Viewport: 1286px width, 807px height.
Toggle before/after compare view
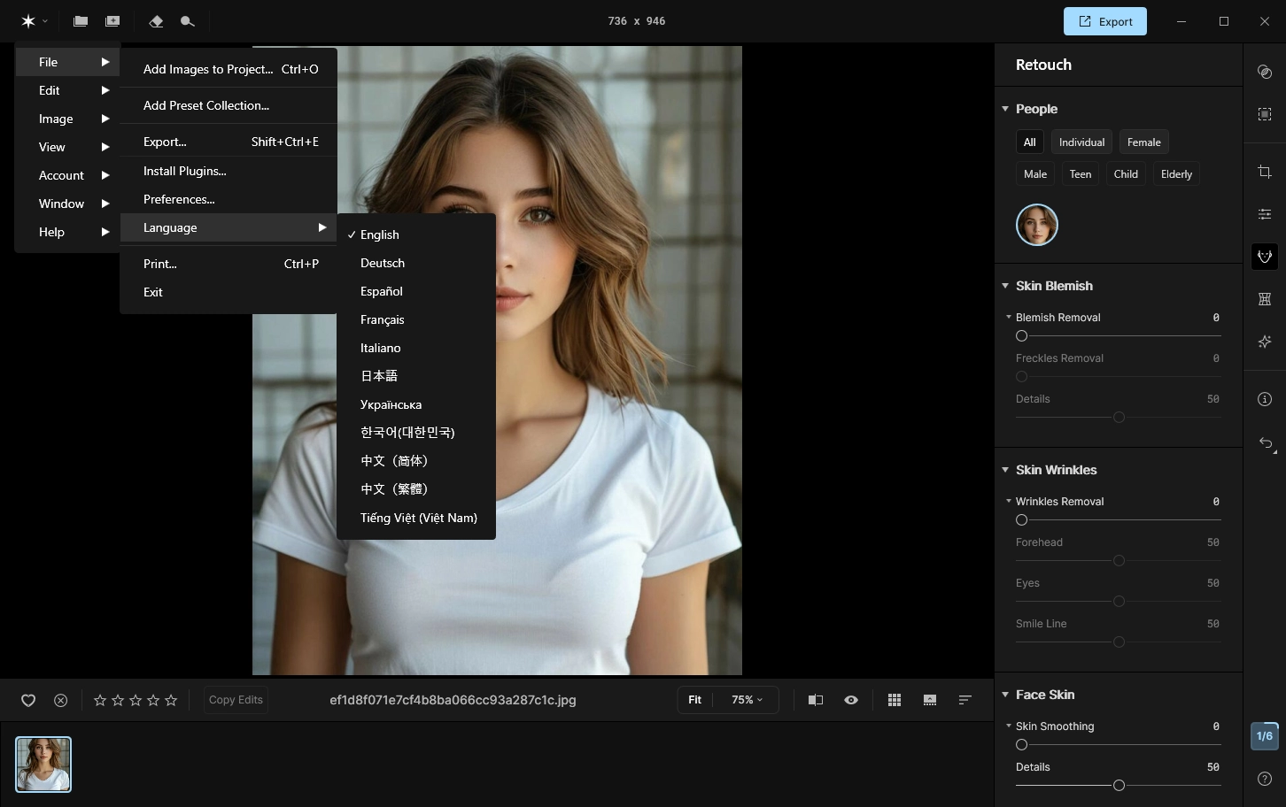pyautogui.click(x=816, y=700)
